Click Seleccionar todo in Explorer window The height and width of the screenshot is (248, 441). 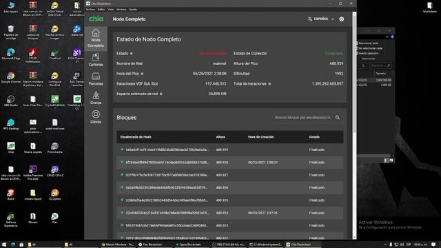tap(368, 43)
